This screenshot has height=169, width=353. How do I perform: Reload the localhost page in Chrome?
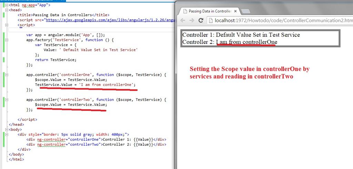[x=201, y=21]
